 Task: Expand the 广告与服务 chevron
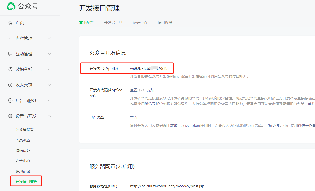point(49,100)
